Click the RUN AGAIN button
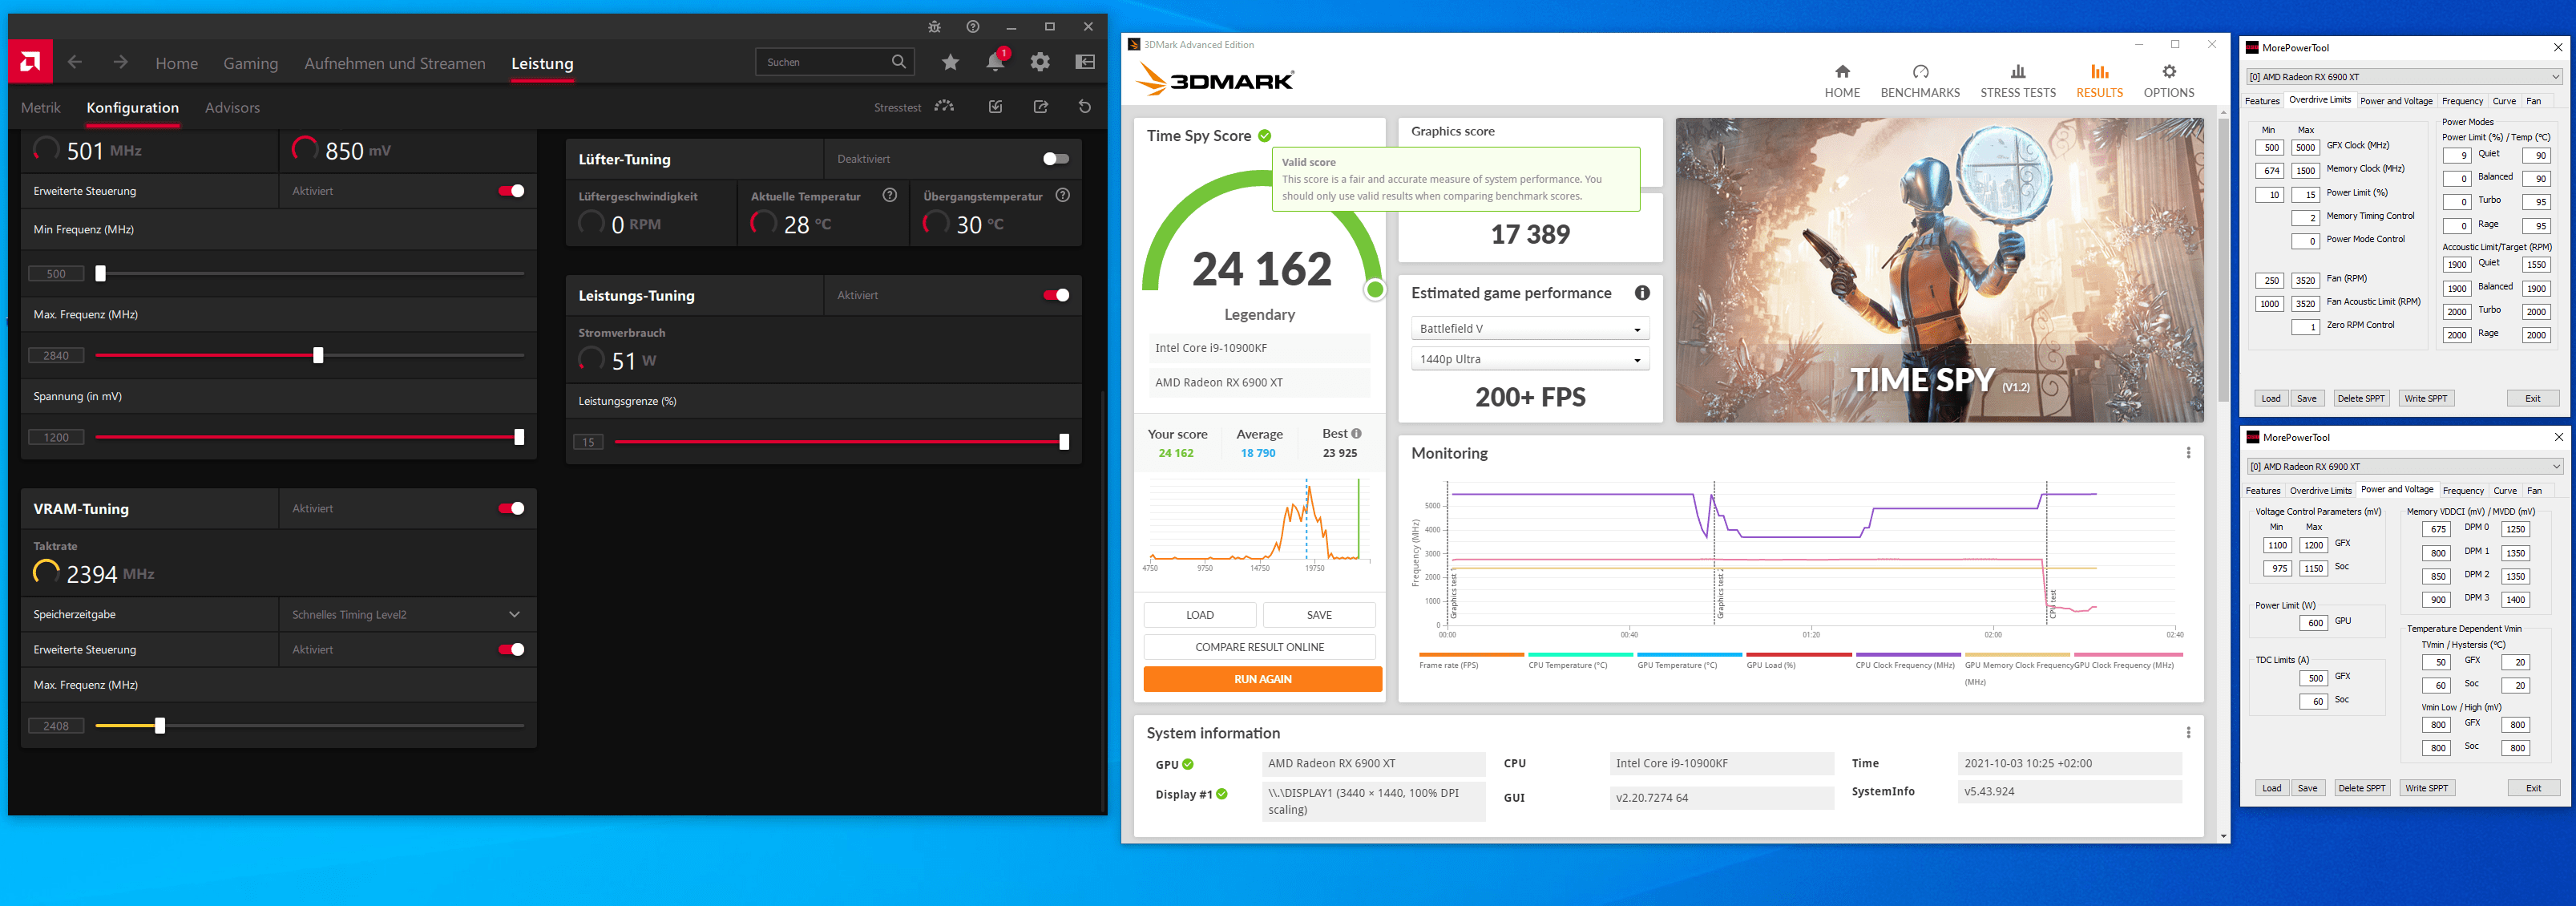 tap(1262, 679)
